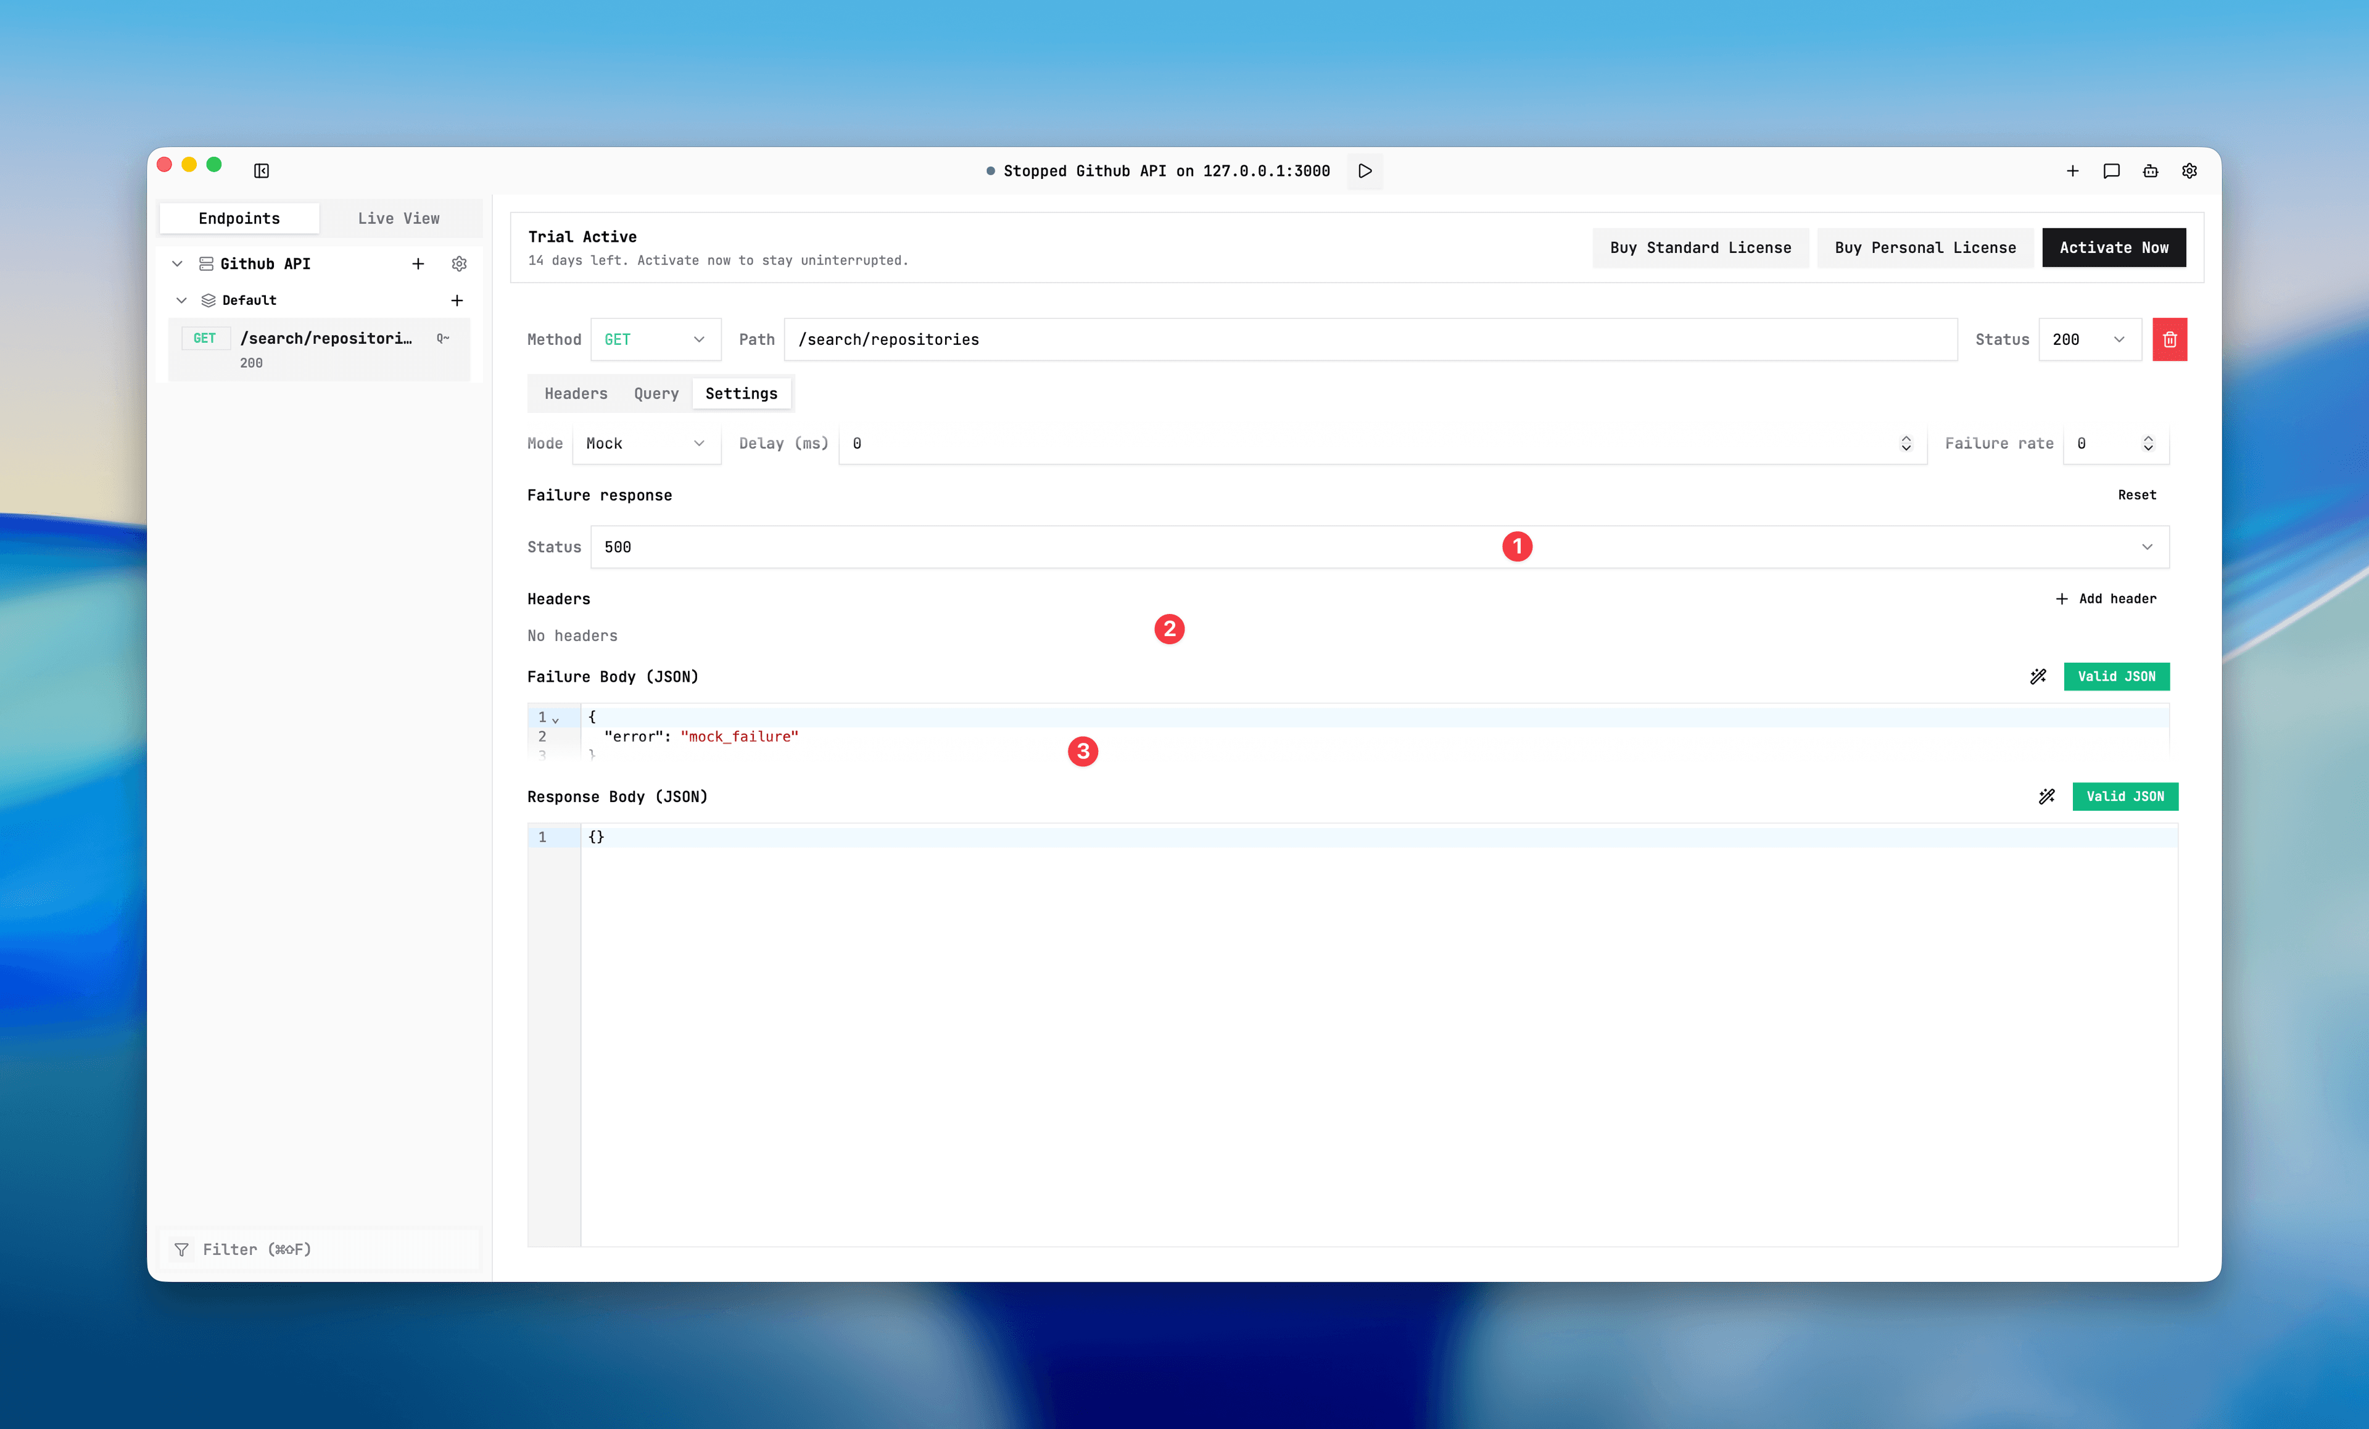Collapse the Default group

tap(182, 300)
